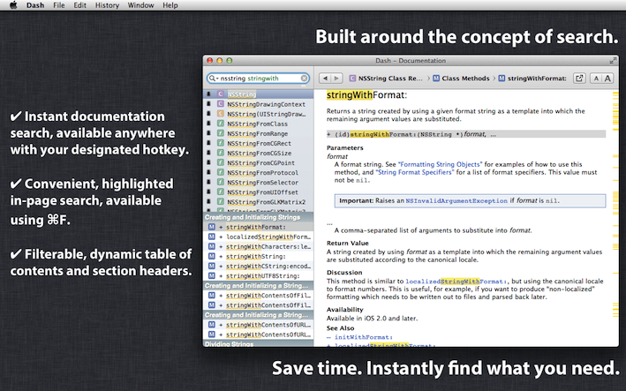Click the search field containing 'nsstring stringwith'
The width and height of the screenshot is (626, 391).
coord(259,79)
